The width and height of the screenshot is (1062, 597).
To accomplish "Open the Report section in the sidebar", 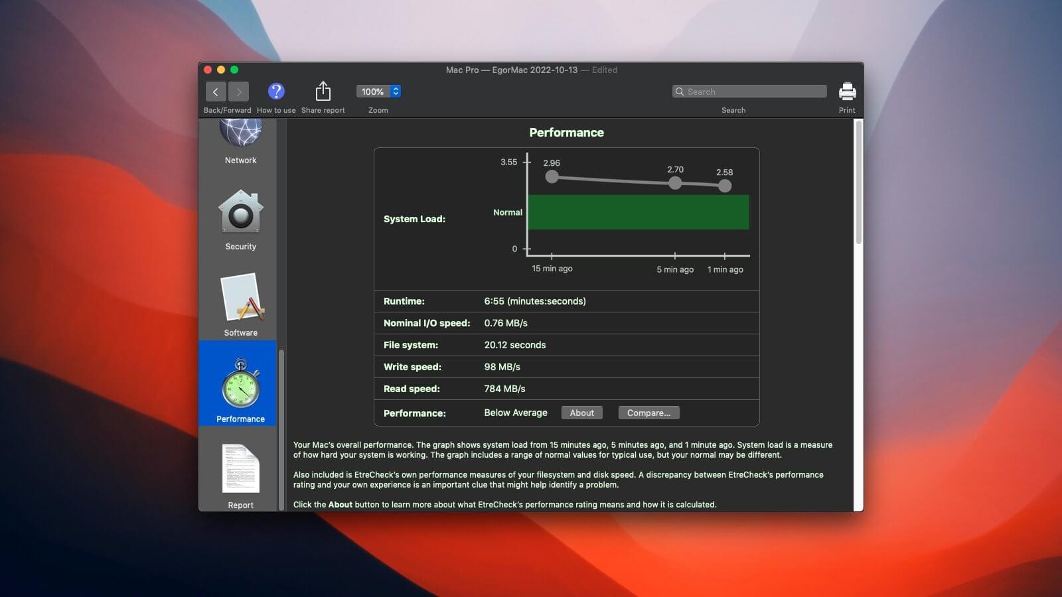I will [240, 468].
